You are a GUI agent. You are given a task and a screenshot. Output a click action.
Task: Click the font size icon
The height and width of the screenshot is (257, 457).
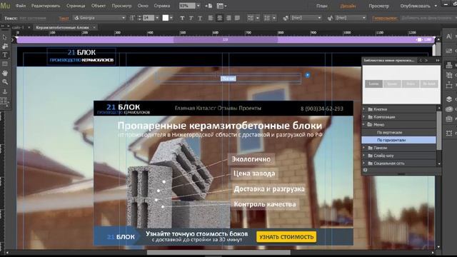click(132, 18)
